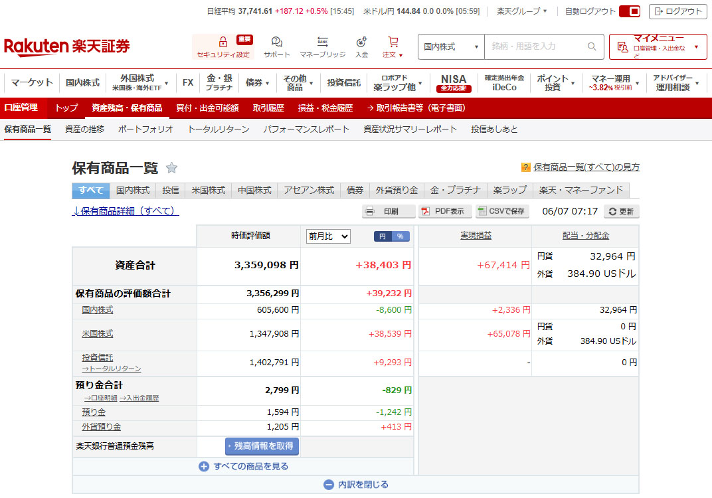Click the search magnifier icon

point(592,46)
